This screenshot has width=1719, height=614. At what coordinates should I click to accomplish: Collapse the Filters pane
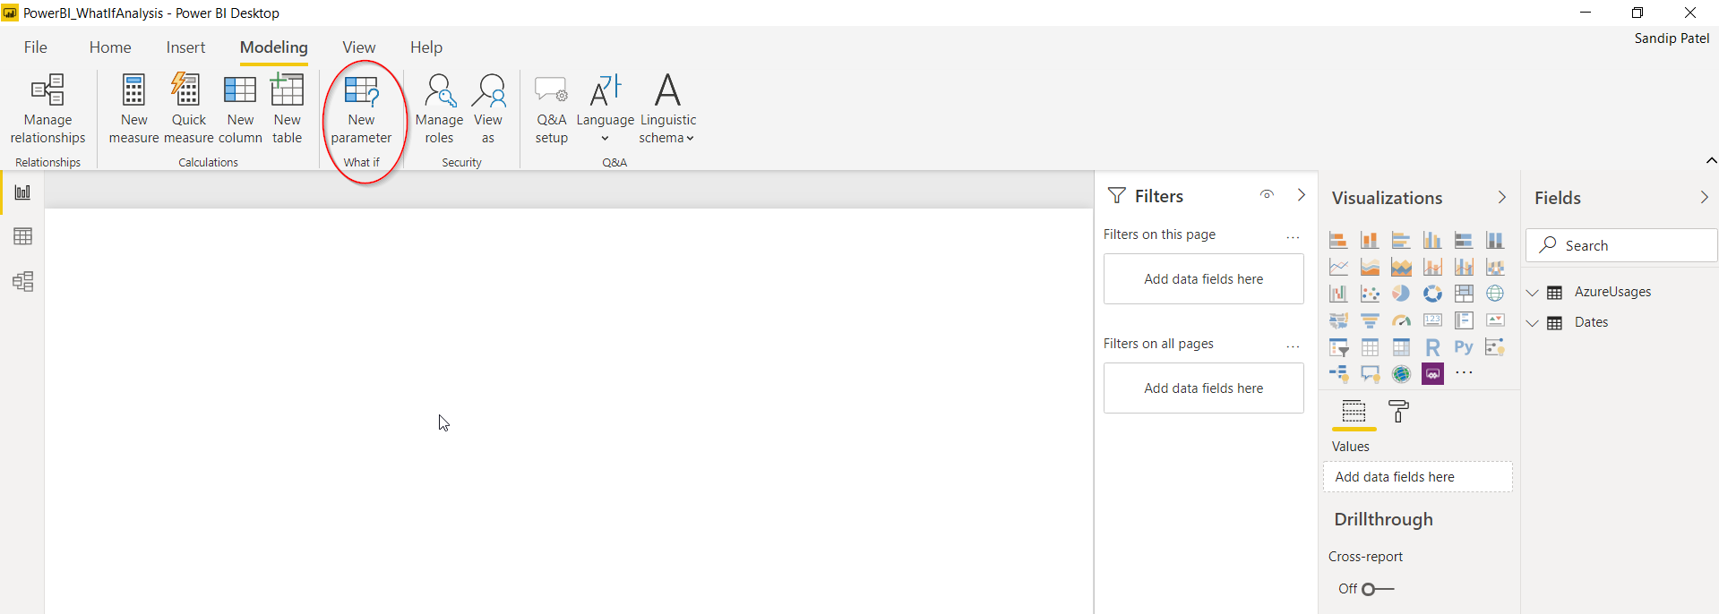point(1302,195)
